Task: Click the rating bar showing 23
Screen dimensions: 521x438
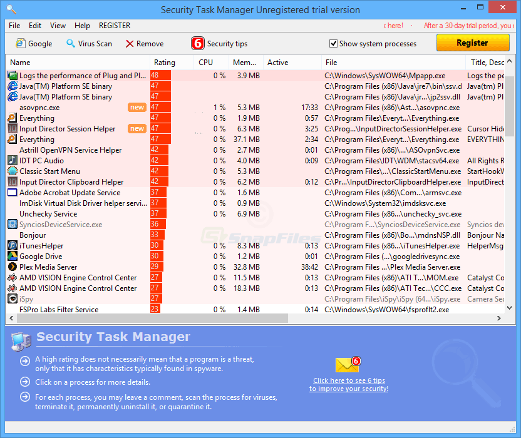Action: (x=155, y=309)
